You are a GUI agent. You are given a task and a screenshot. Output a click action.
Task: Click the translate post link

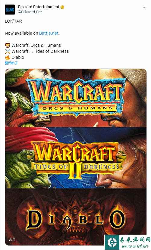coord(11,63)
